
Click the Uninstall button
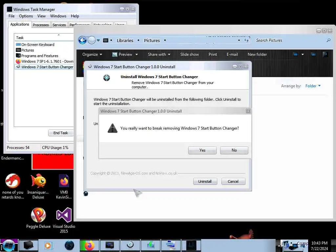[x=205, y=181]
